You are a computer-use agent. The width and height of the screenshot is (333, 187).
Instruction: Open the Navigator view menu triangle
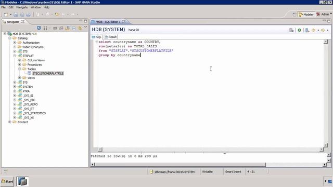[x=85, y=27]
